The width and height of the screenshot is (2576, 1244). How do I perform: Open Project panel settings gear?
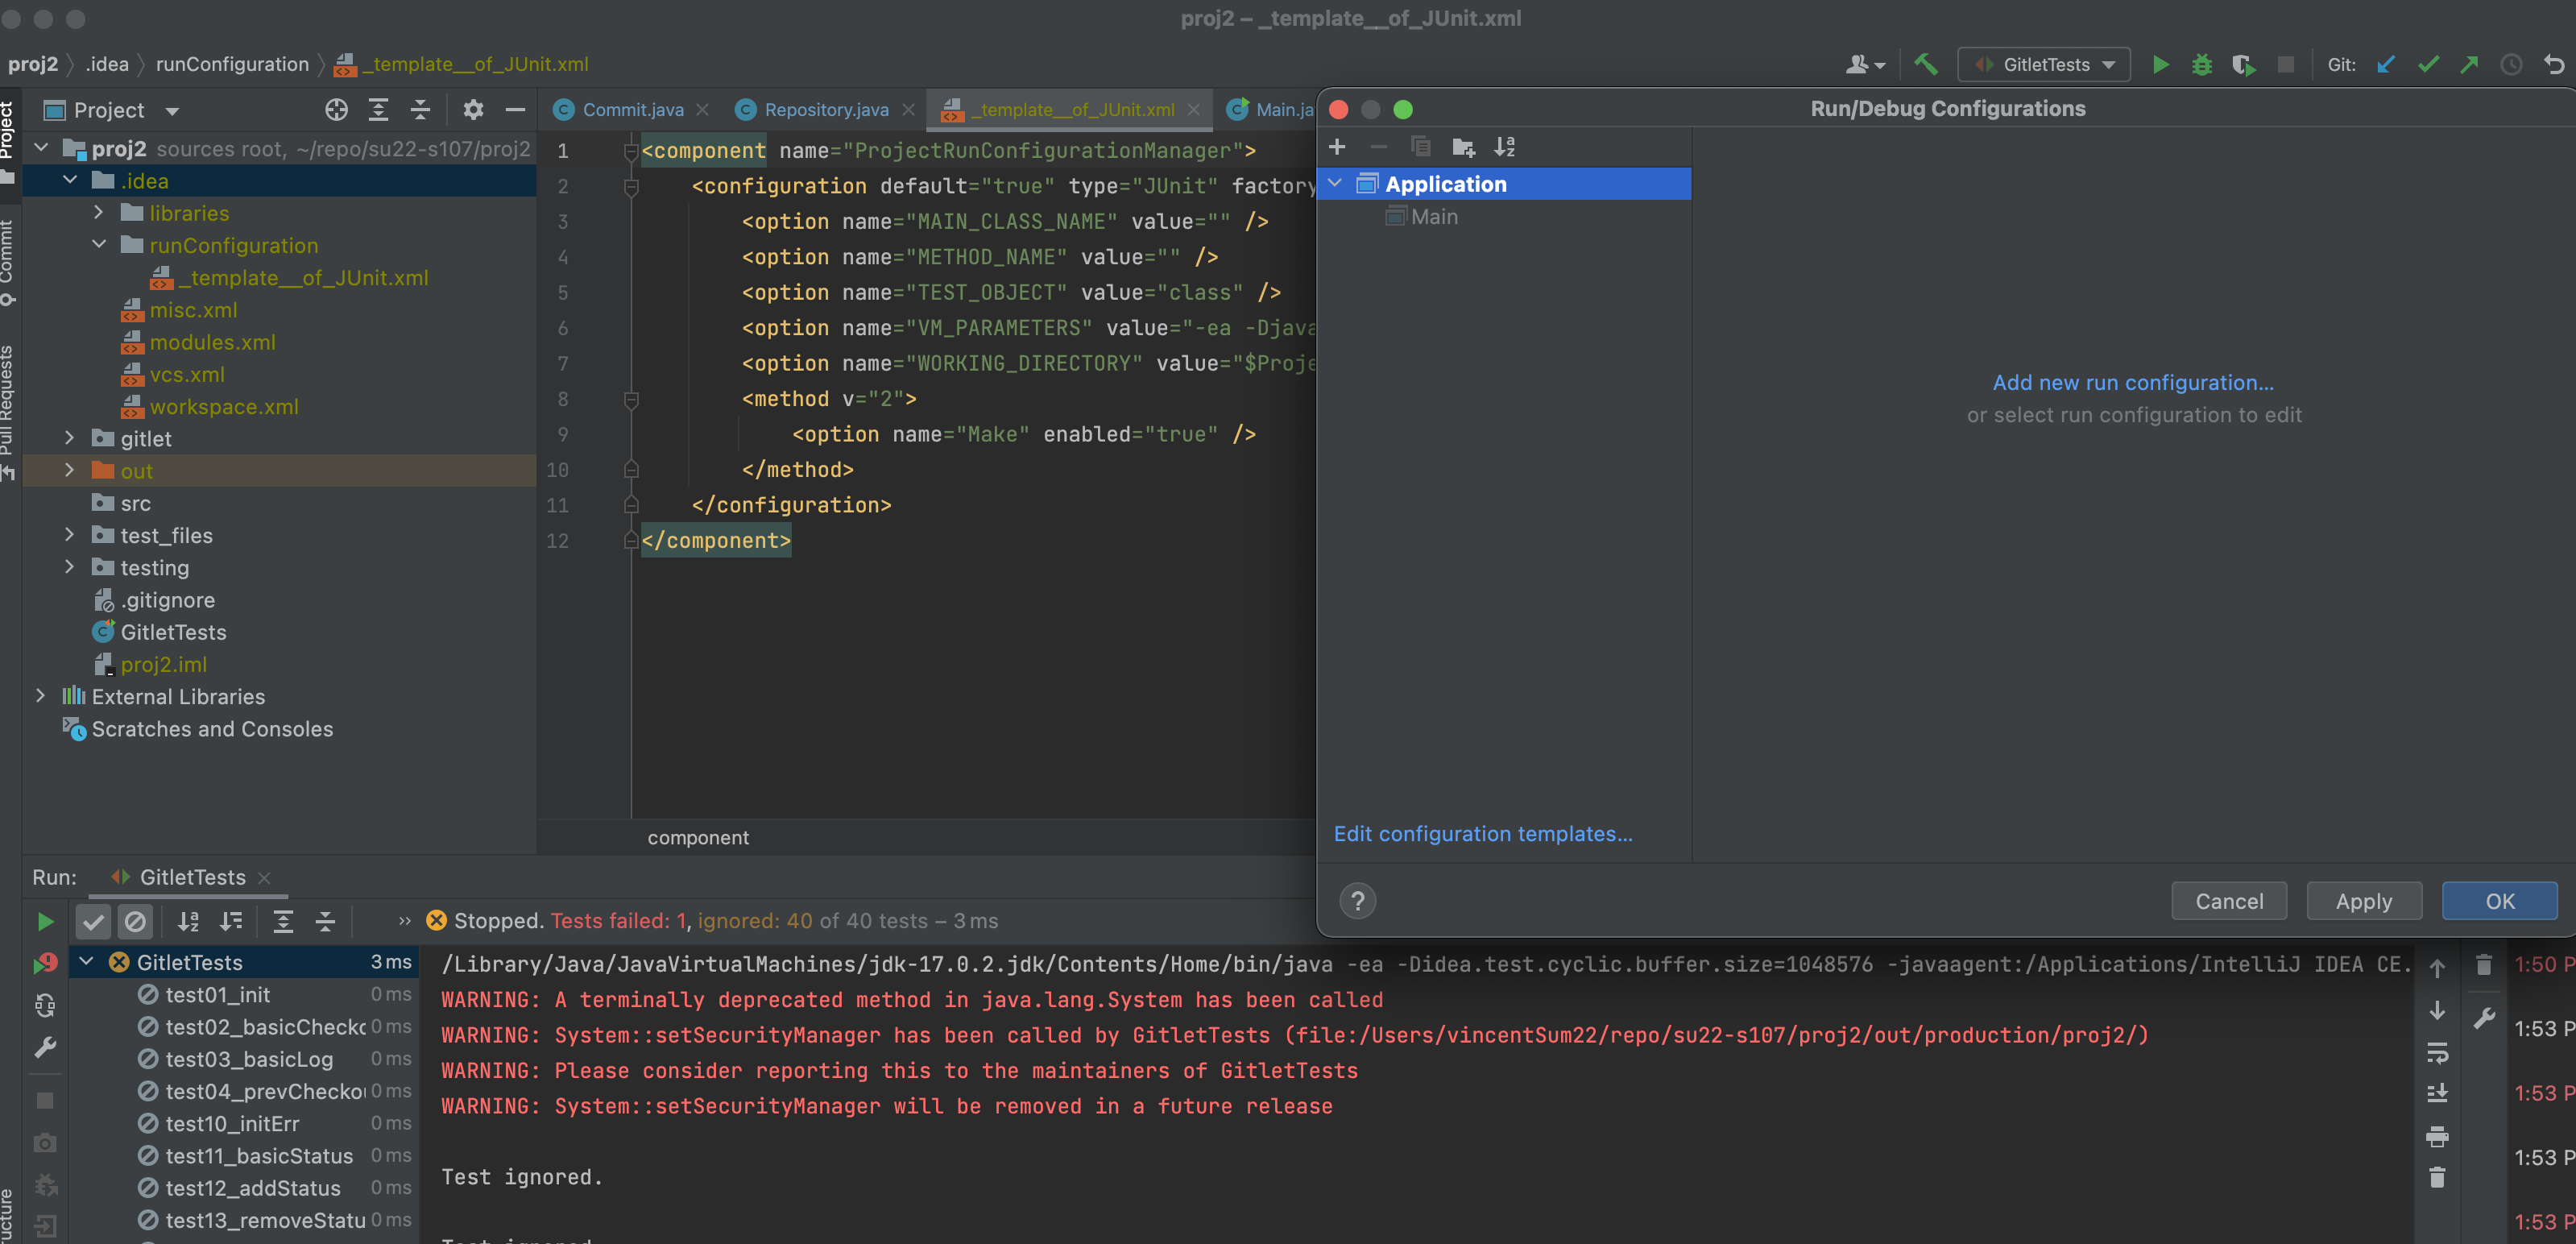[x=473, y=110]
